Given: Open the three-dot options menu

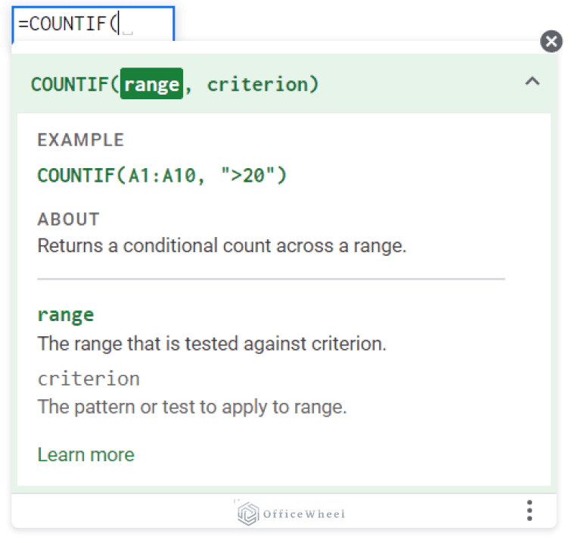Looking at the screenshot, I should coord(530,510).
